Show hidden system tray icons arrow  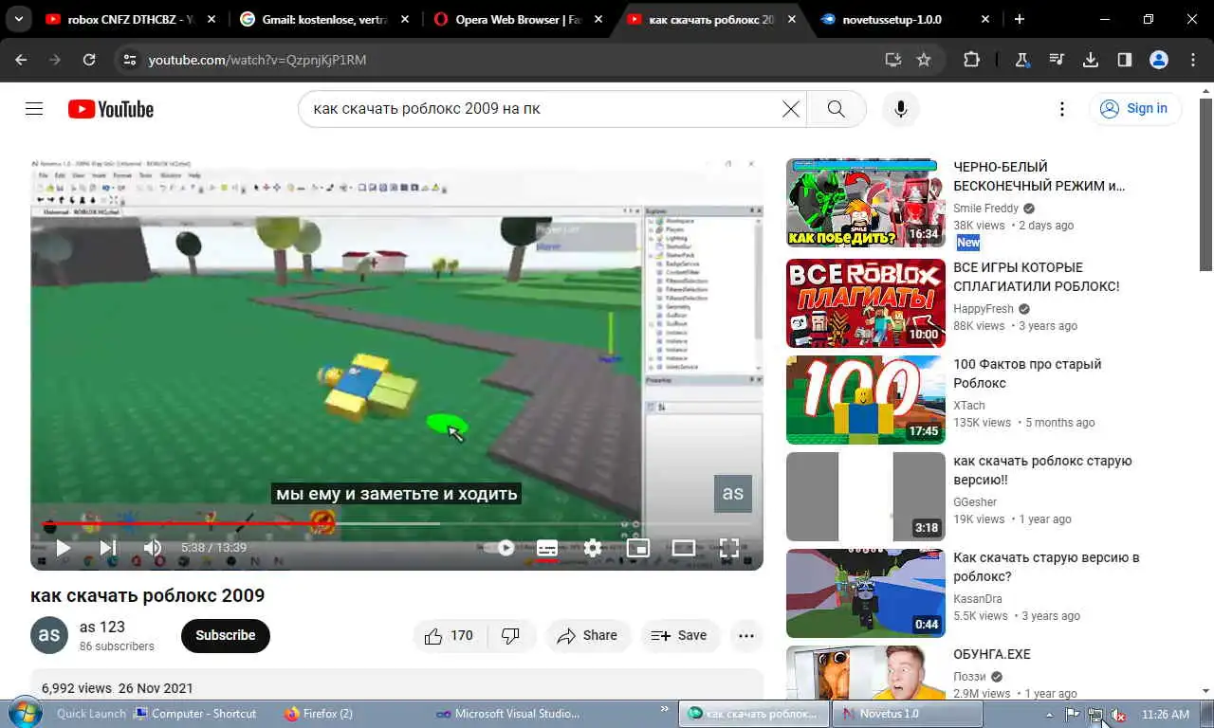click(1049, 715)
